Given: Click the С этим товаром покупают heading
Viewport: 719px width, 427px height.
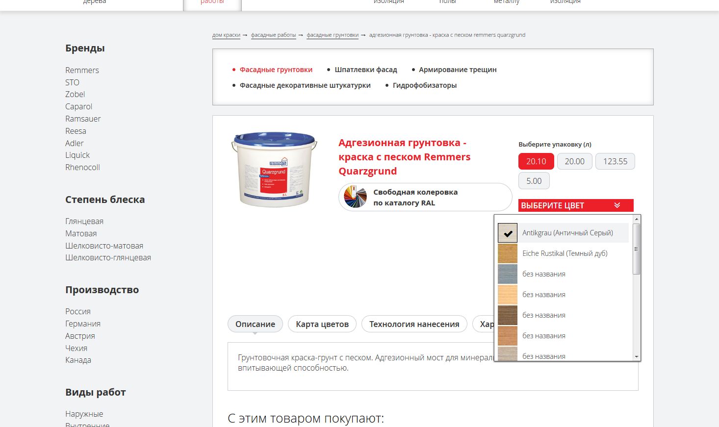Looking at the screenshot, I should [306, 418].
